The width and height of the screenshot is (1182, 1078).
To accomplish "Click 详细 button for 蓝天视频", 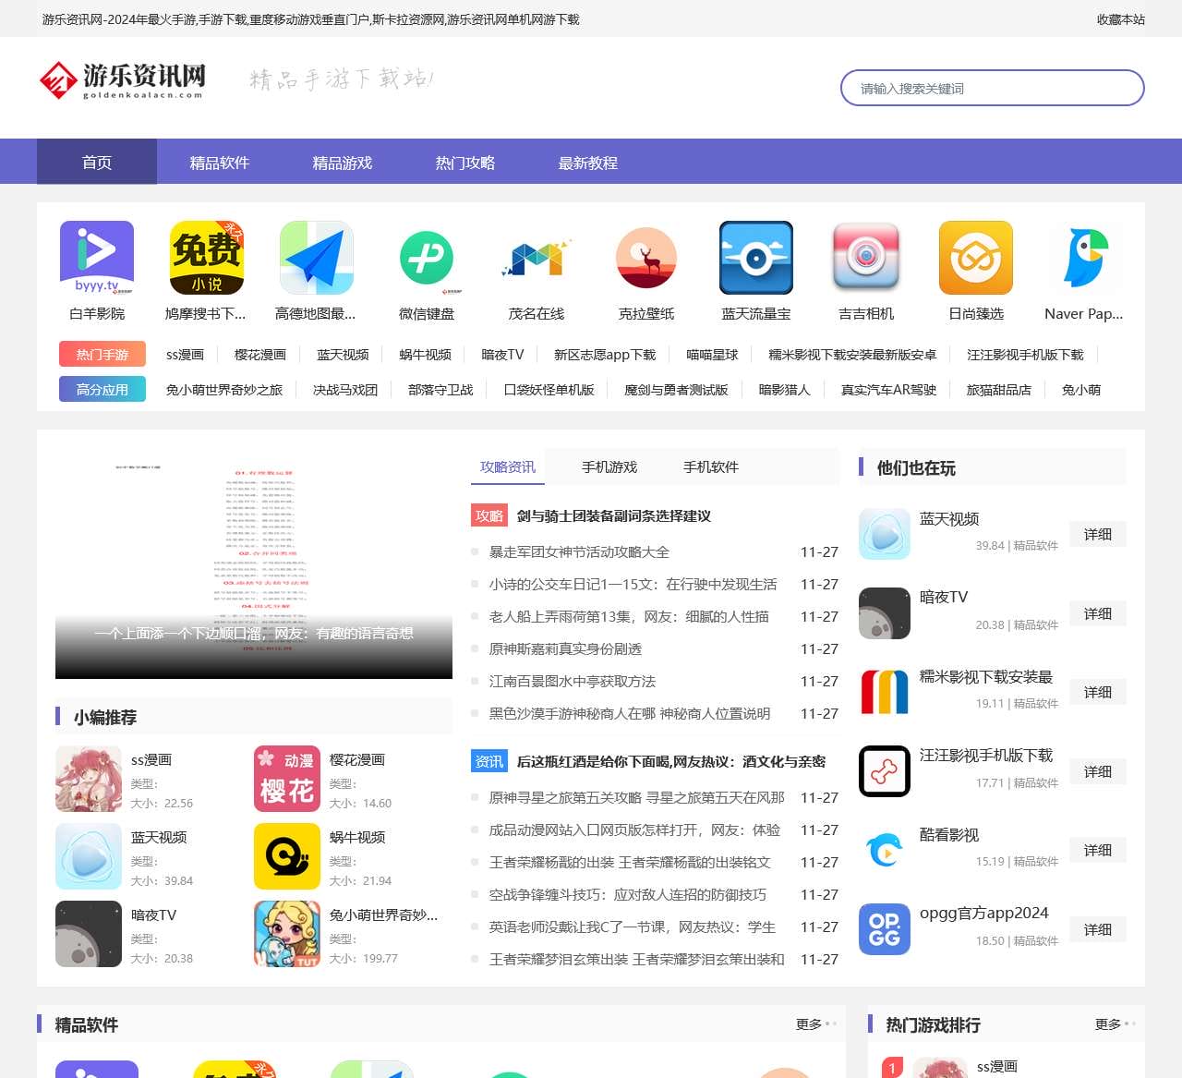I will (x=1098, y=534).
